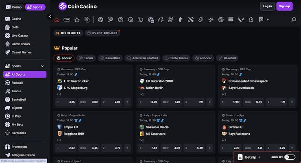Select the checkered racing flag icon
301x163 pixels.
click(x=261, y=20)
